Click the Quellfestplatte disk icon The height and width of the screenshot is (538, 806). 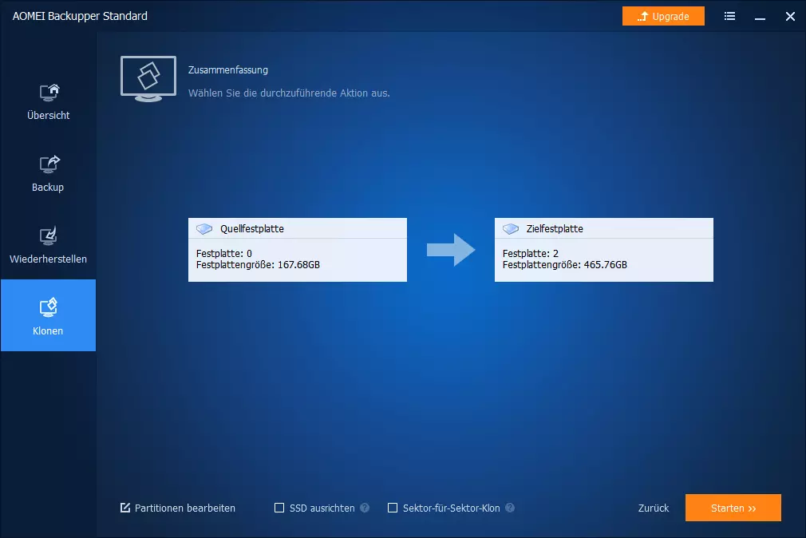pyautogui.click(x=204, y=228)
